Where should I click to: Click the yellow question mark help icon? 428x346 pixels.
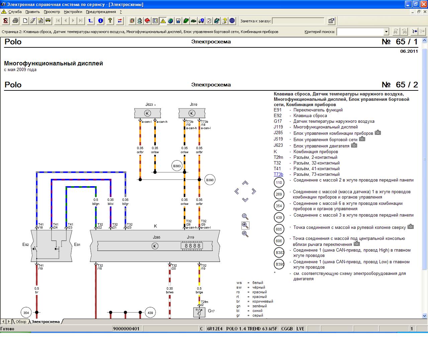tap(110, 21)
